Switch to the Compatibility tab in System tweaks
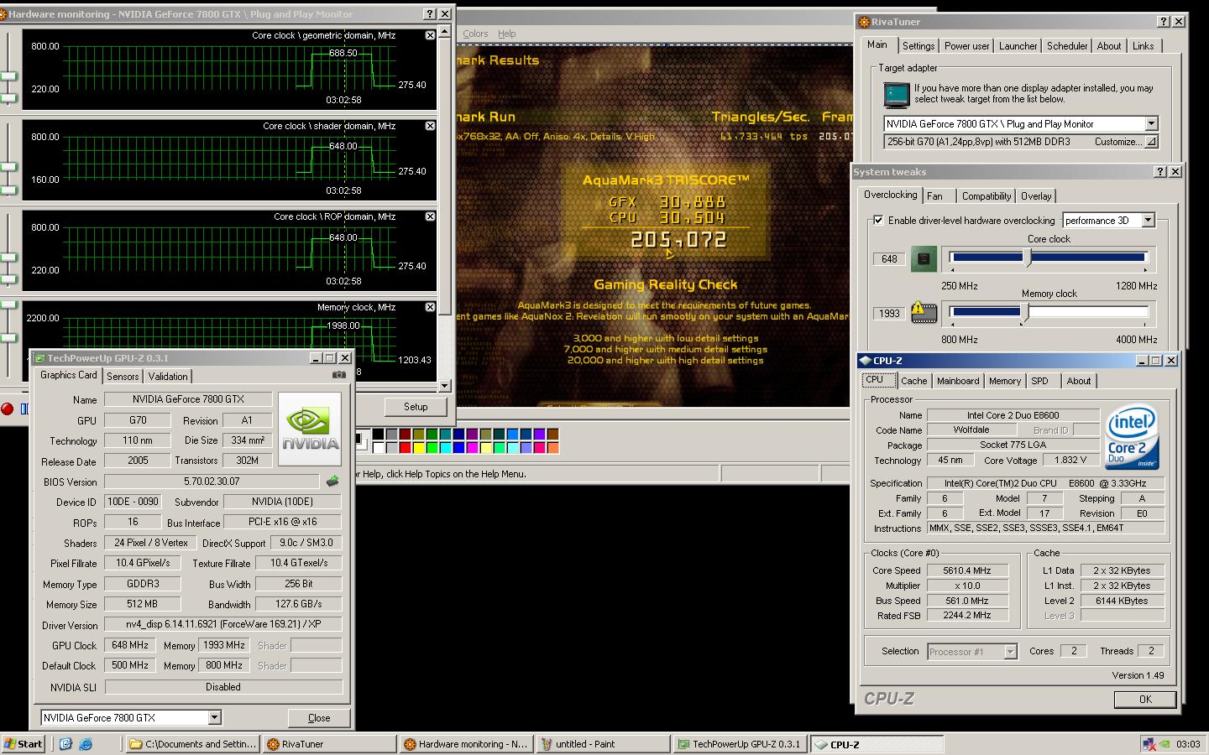Screen dimensions: 1209x755 (x=987, y=196)
